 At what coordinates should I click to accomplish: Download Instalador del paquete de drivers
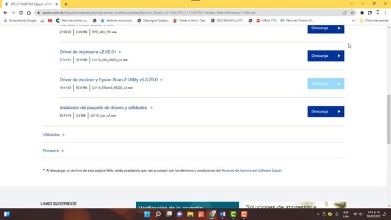[x=326, y=111]
